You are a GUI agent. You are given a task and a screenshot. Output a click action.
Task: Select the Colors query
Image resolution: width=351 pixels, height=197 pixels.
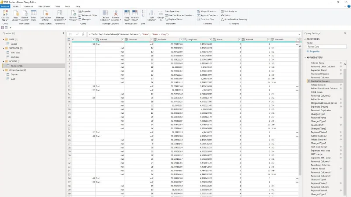tap(14, 44)
